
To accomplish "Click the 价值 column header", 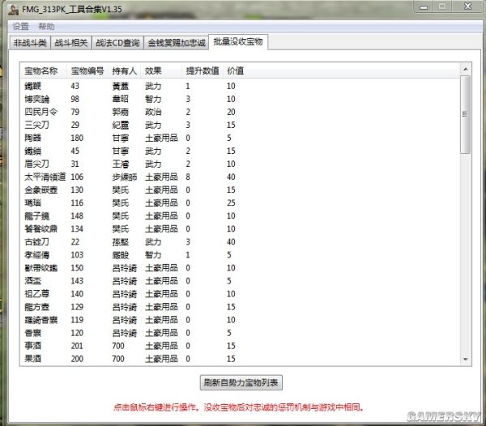I will point(236,71).
